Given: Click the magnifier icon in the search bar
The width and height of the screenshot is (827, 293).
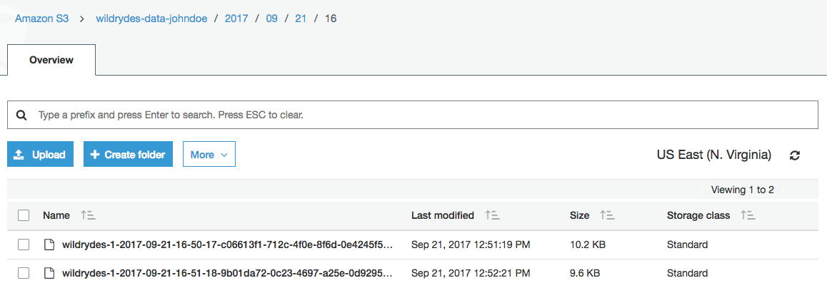Looking at the screenshot, I should (x=21, y=115).
